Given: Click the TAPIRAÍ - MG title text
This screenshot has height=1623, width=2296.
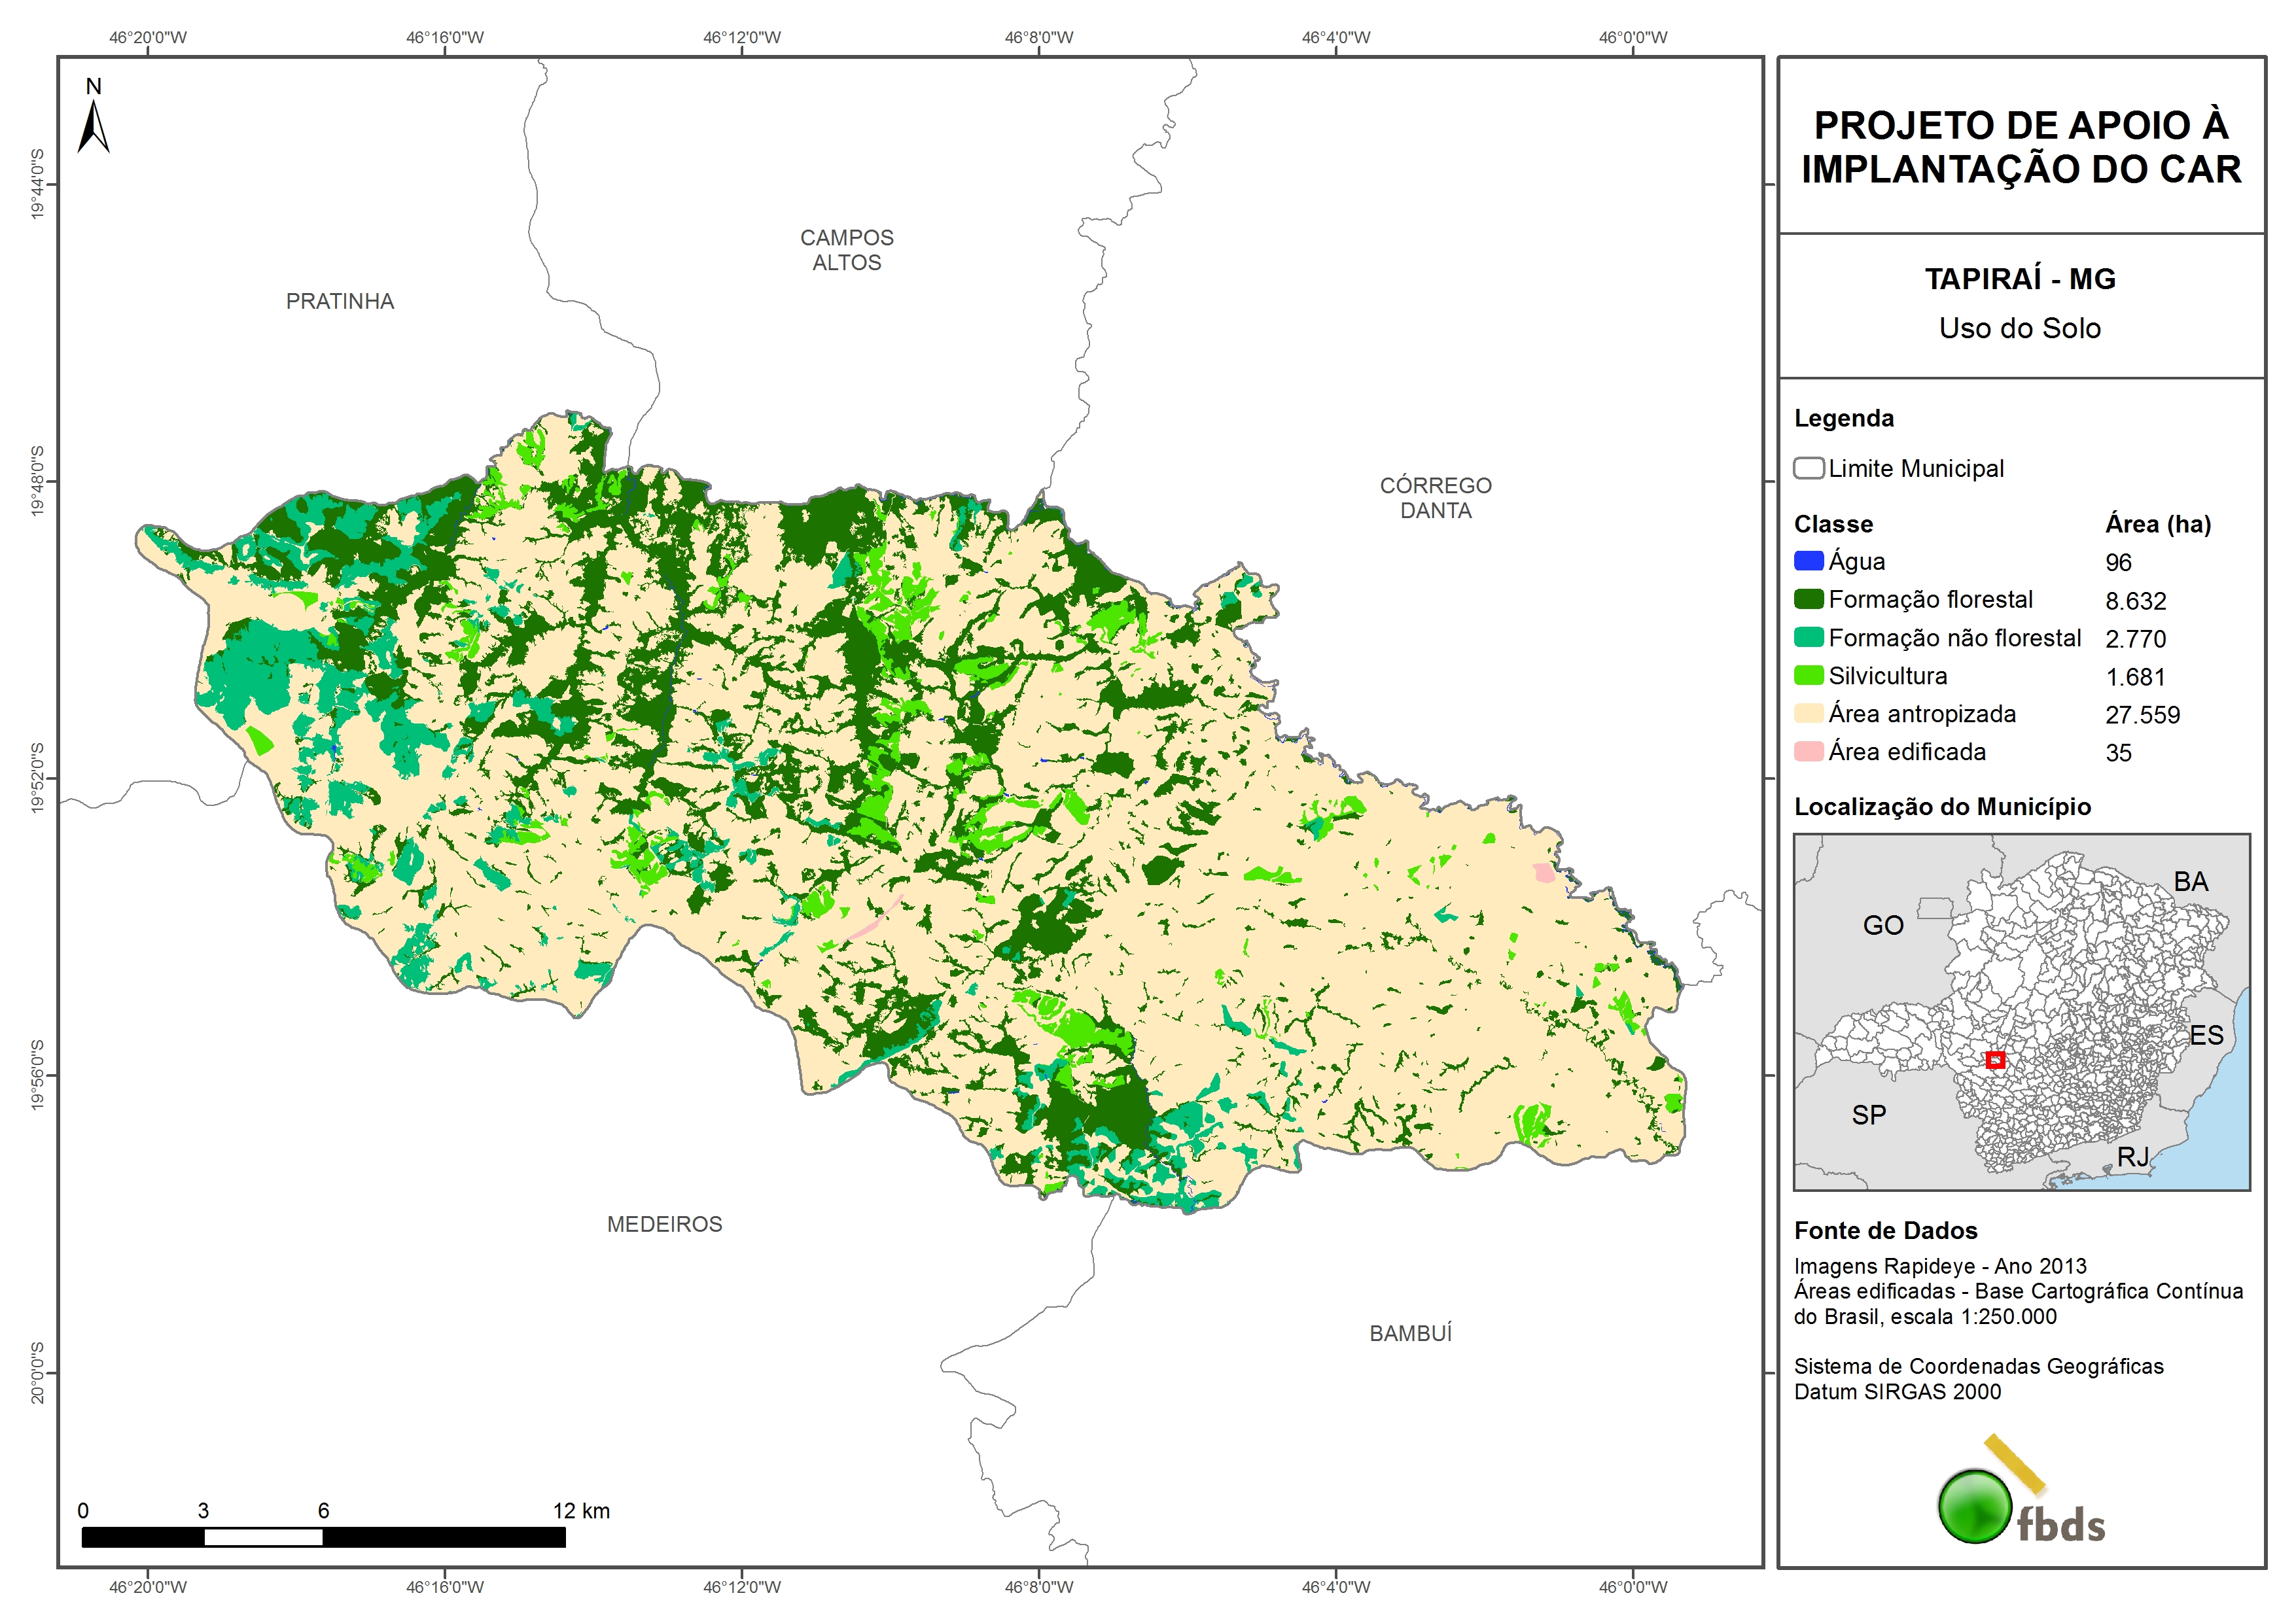Looking at the screenshot, I should [2020, 279].
